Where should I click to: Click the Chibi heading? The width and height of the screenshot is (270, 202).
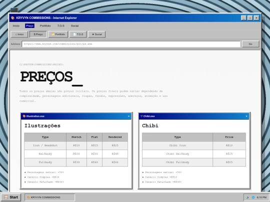(x=150, y=126)
